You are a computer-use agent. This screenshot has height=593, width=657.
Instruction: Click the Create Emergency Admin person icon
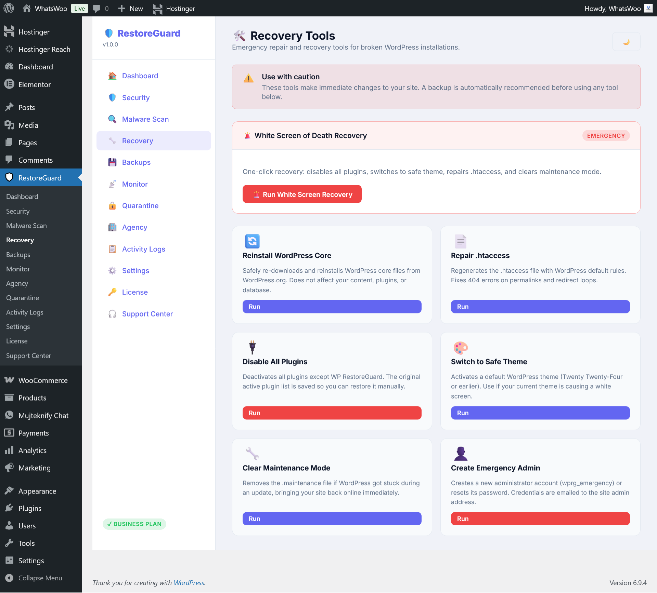[461, 454]
